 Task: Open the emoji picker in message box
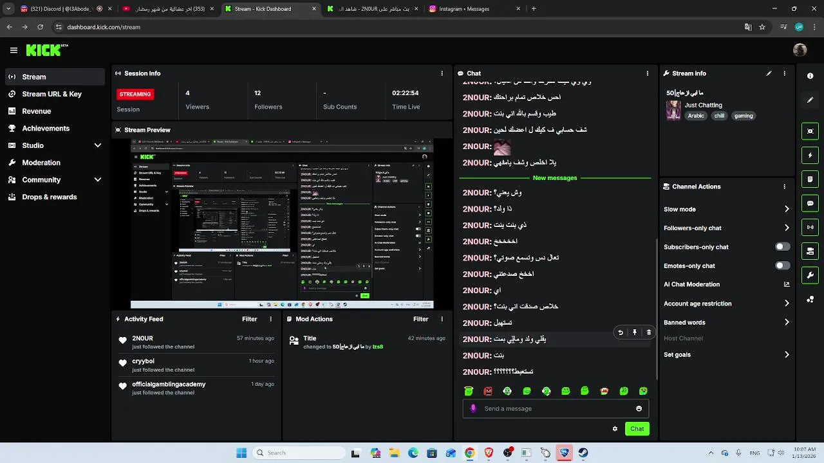[x=639, y=408]
